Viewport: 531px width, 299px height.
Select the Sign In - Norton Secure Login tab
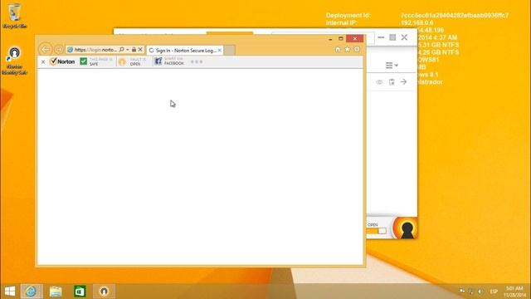click(x=185, y=50)
